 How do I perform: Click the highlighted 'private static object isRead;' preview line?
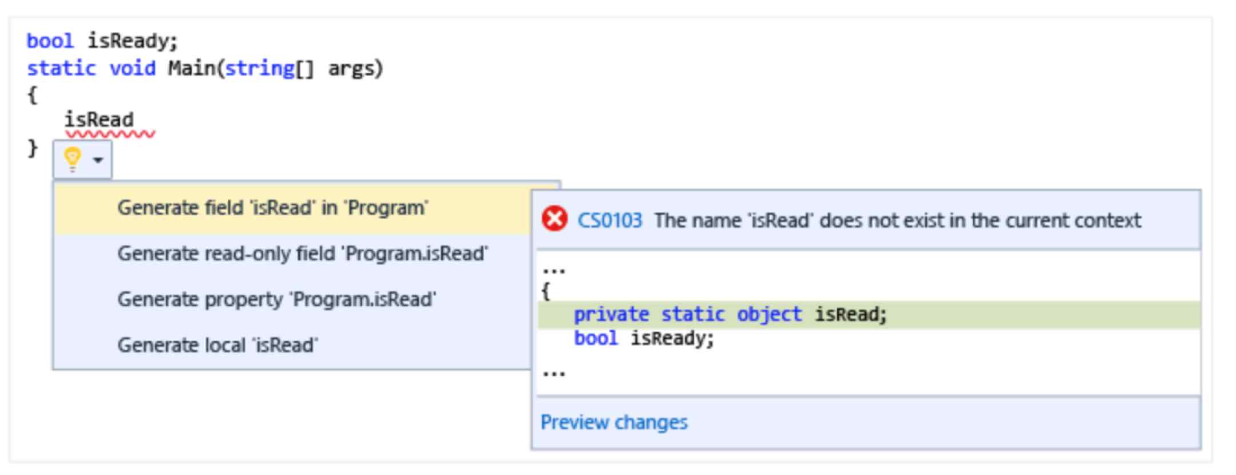(x=730, y=314)
